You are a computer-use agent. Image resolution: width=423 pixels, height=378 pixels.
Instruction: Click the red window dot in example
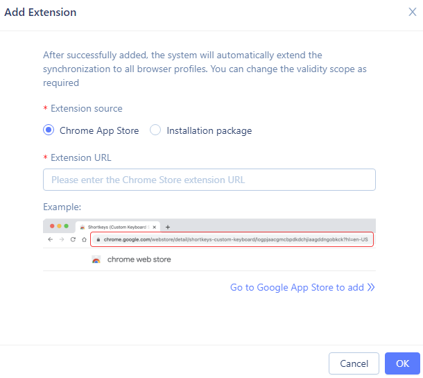tap(52, 226)
